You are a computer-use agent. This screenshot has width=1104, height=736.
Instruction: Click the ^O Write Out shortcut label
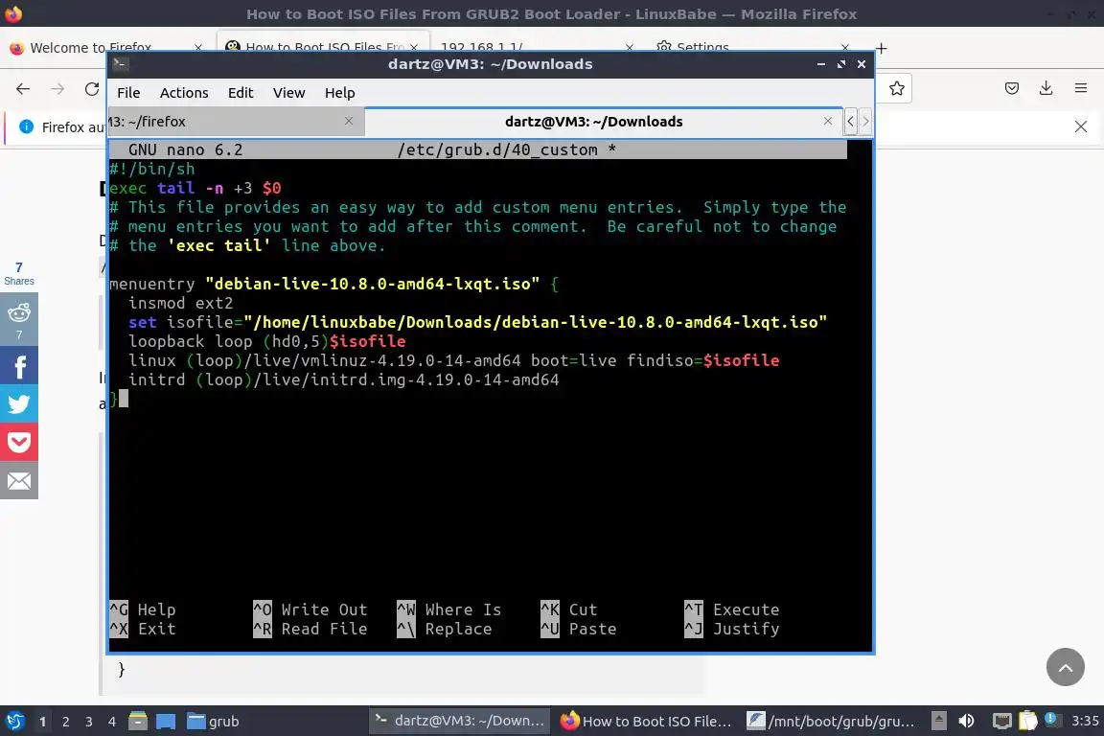point(310,609)
